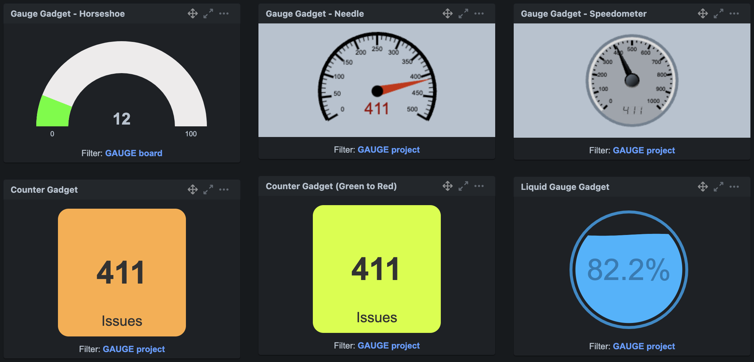The height and width of the screenshot is (362, 754).
Task: Maximize the Gauge Gadget - Speedometer
Action: 718,13
